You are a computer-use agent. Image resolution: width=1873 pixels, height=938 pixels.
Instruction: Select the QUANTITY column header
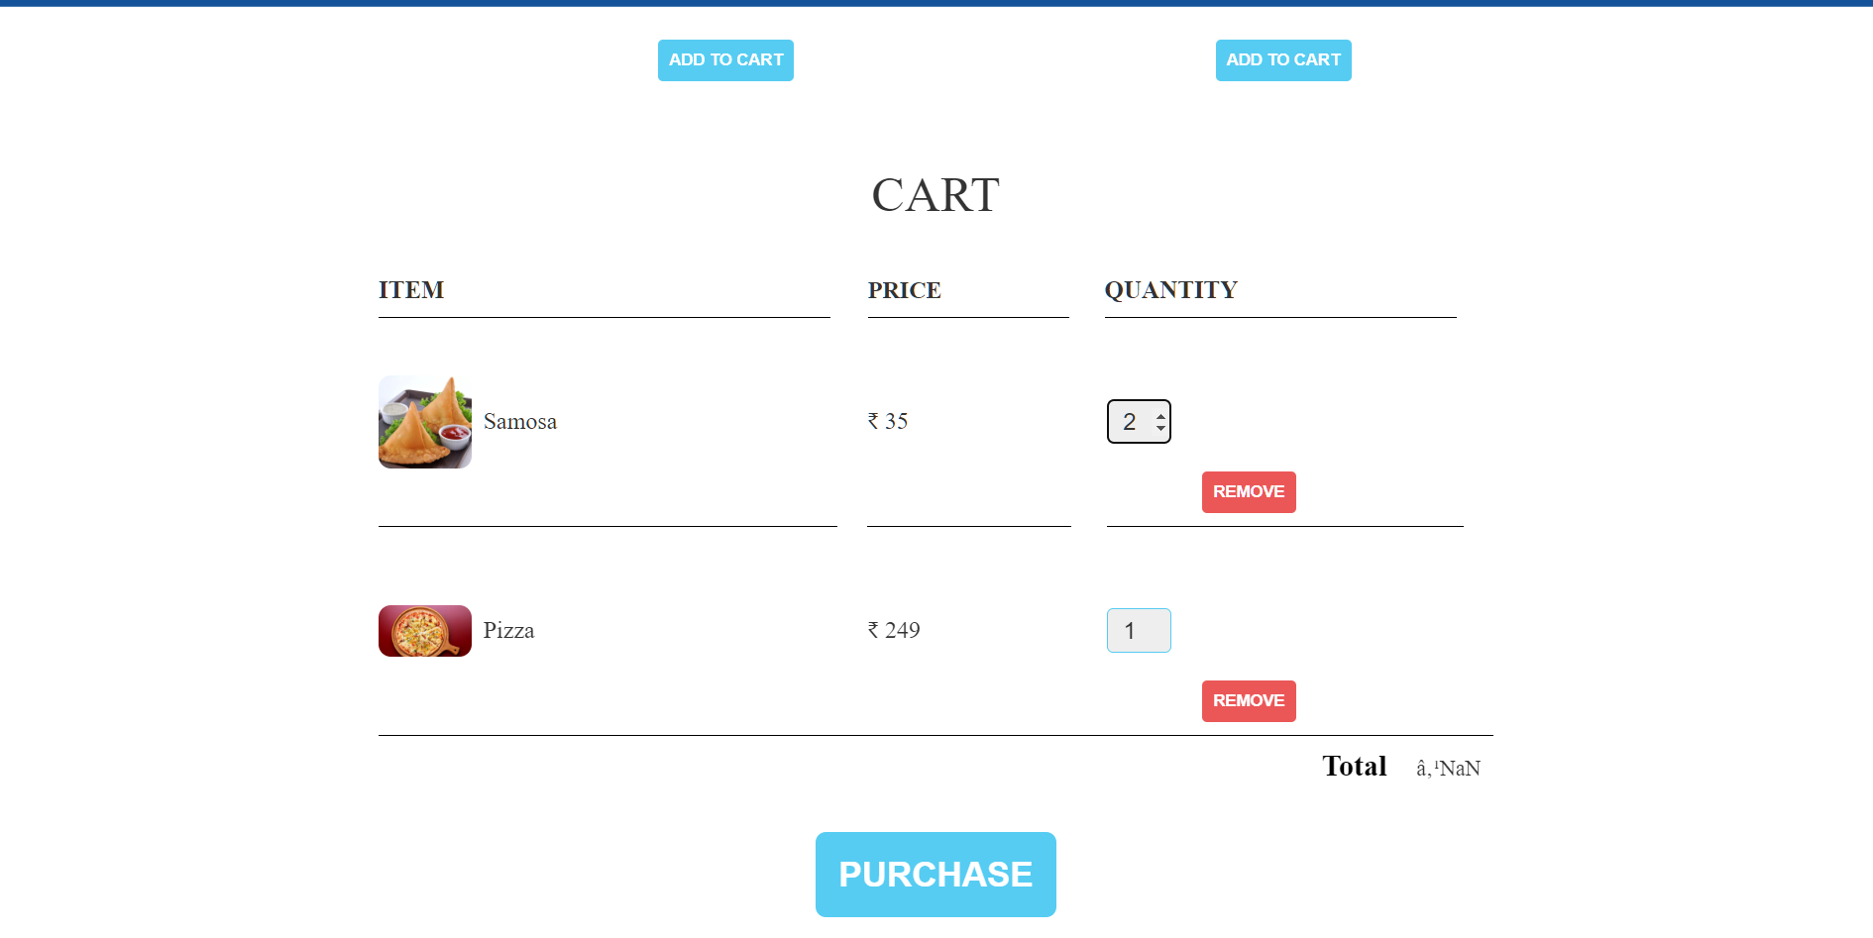pyautogui.click(x=1171, y=289)
